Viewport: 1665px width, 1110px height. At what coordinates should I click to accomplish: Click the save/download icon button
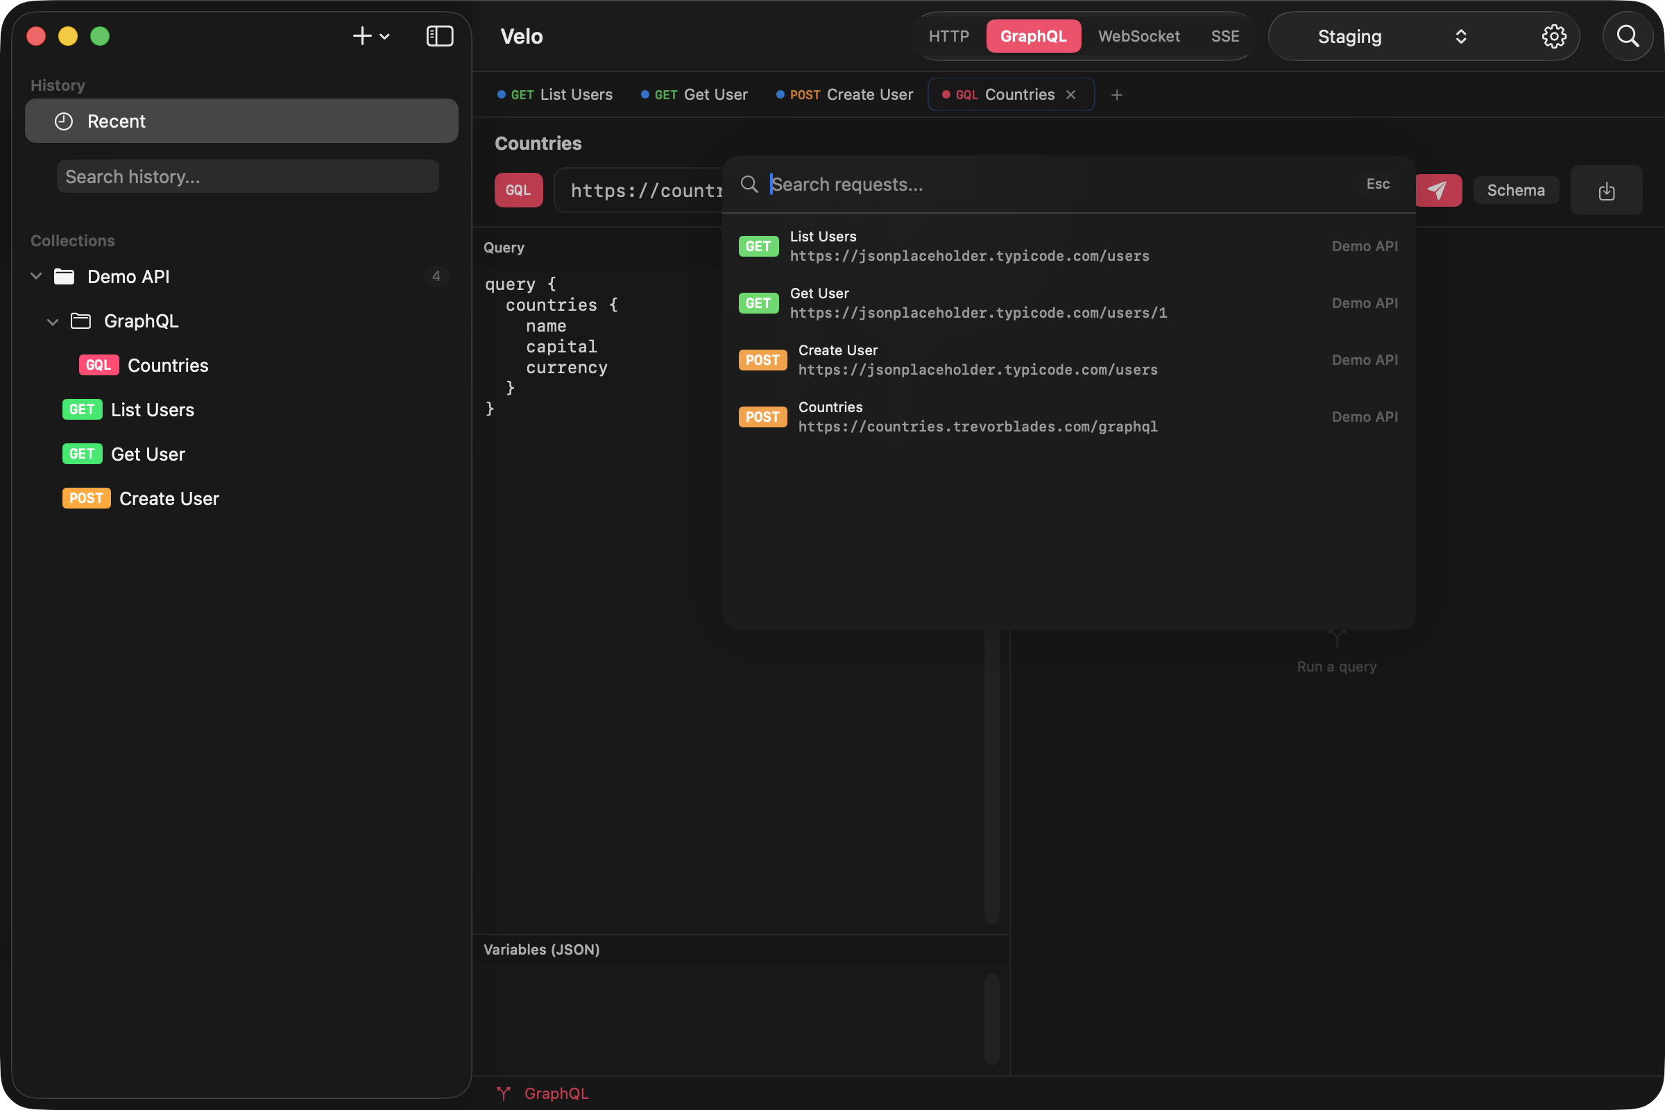tap(1606, 190)
